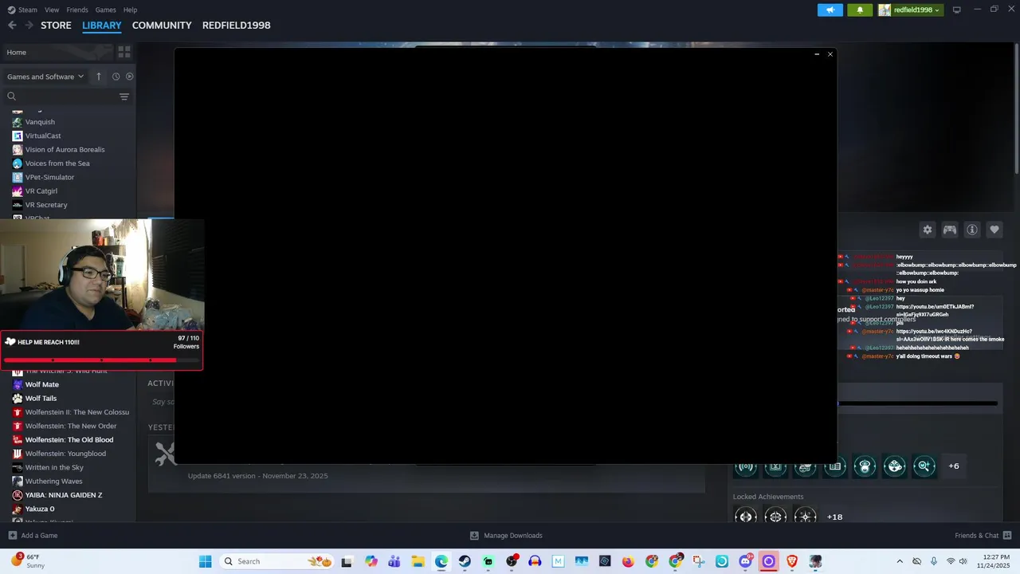The height and width of the screenshot is (574, 1020).
Task: Open OBS Studio from the taskbar
Action: (512, 561)
